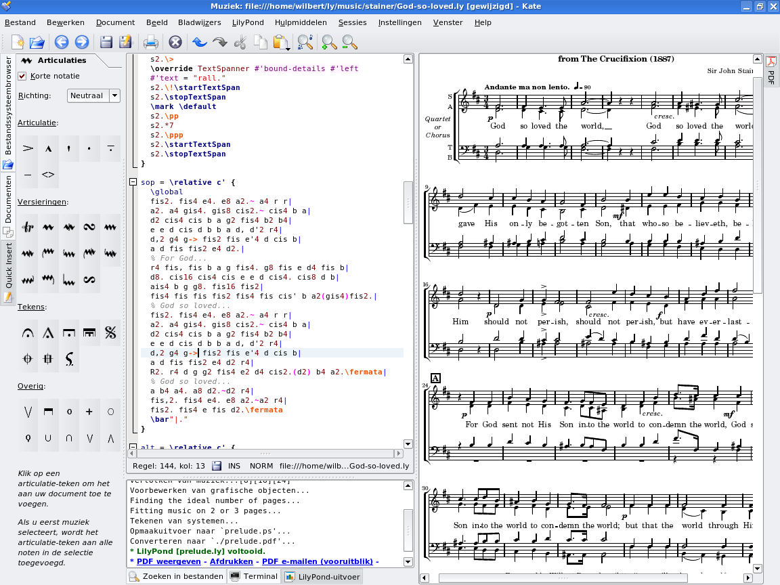
Task: Uncheck the Korte notatie checkbox
Action: coord(22,76)
